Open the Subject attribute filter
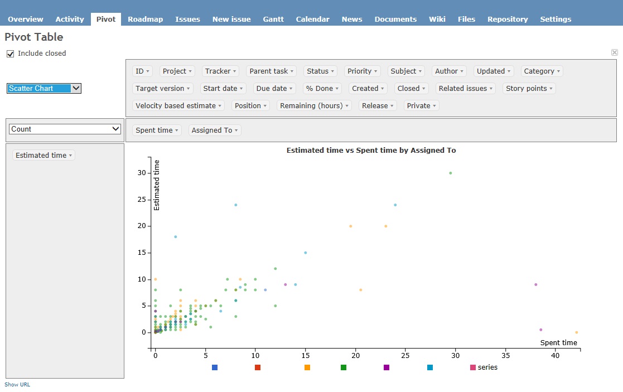This screenshot has height=392, width=623. (405, 71)
